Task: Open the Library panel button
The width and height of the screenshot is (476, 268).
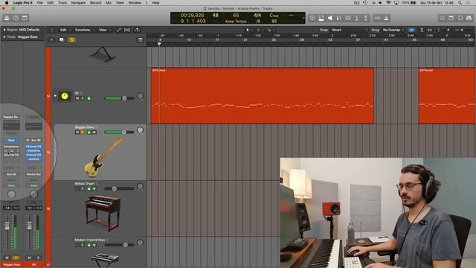Action: (7, 18)
